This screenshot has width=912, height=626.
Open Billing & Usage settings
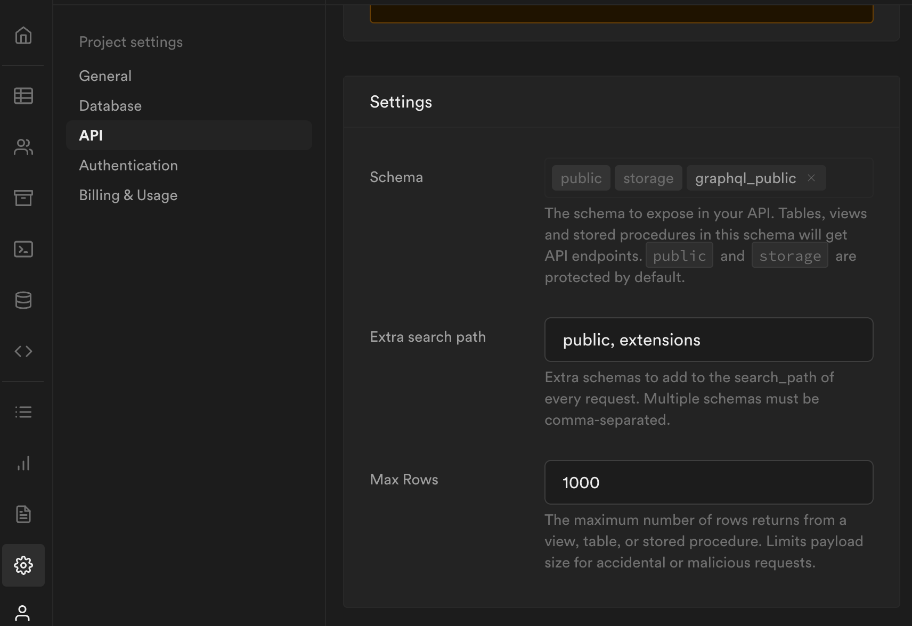(128, 195)
